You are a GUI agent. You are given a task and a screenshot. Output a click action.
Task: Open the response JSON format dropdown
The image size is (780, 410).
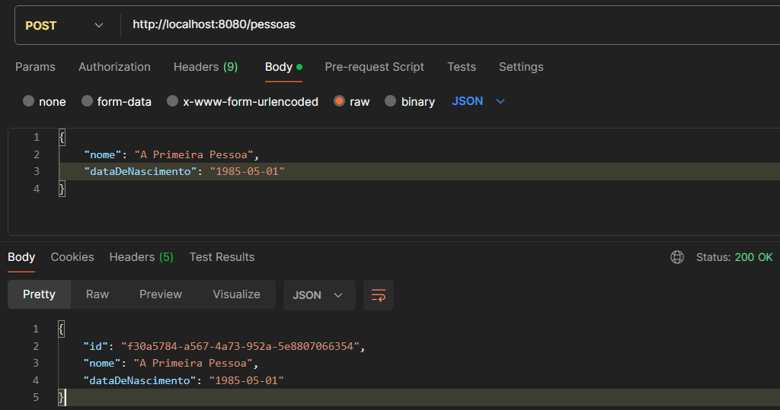pyautogui.click(x=318, y=295)
